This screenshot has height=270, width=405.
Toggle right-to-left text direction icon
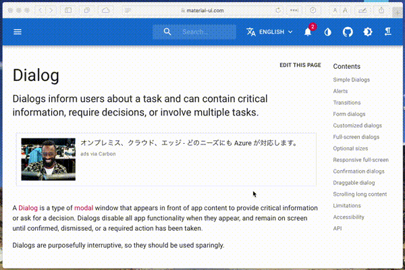pyautogui.click(x=387, y=32)
